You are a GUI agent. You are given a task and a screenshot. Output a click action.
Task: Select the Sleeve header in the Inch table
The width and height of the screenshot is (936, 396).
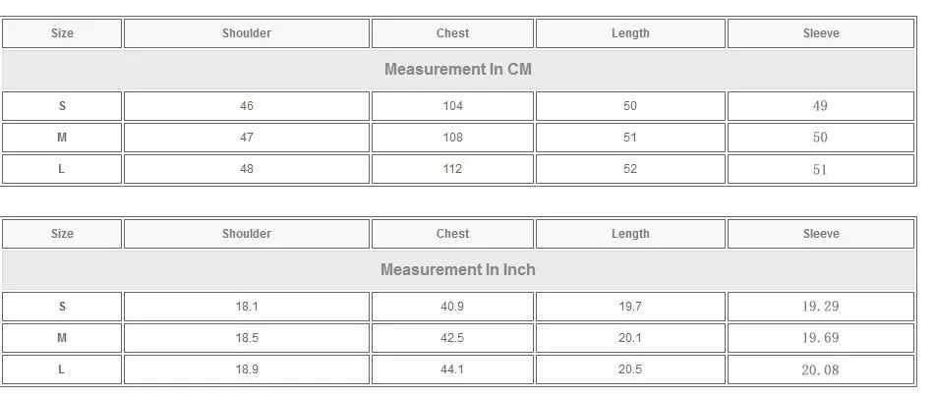821,234
